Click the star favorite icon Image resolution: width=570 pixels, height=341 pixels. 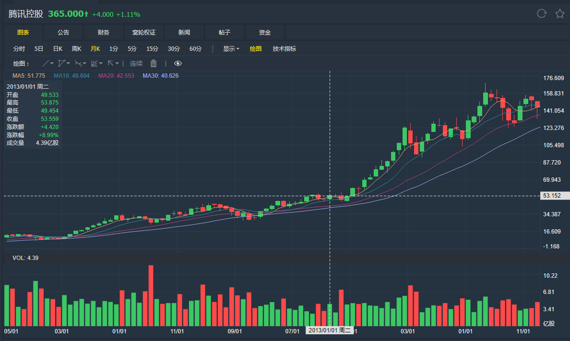(559, 13)
